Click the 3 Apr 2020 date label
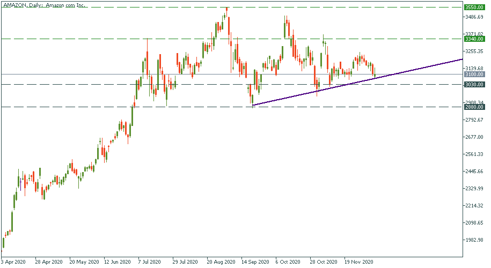This screenshot has height=268, width=491. coord(13,263)
